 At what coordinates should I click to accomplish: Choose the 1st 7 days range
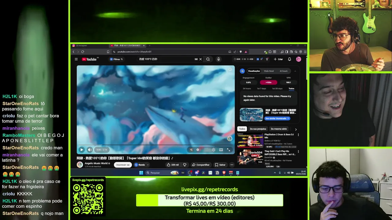tap(261, 89)
